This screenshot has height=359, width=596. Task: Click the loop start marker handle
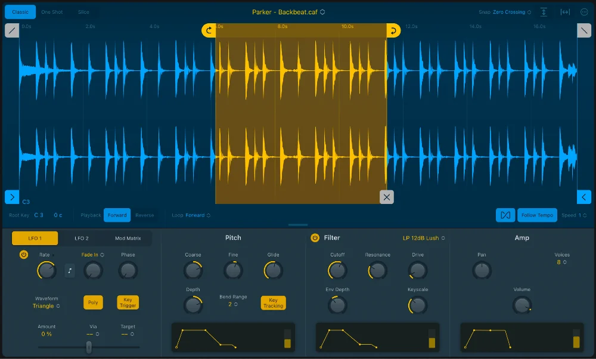pos(209,30)
